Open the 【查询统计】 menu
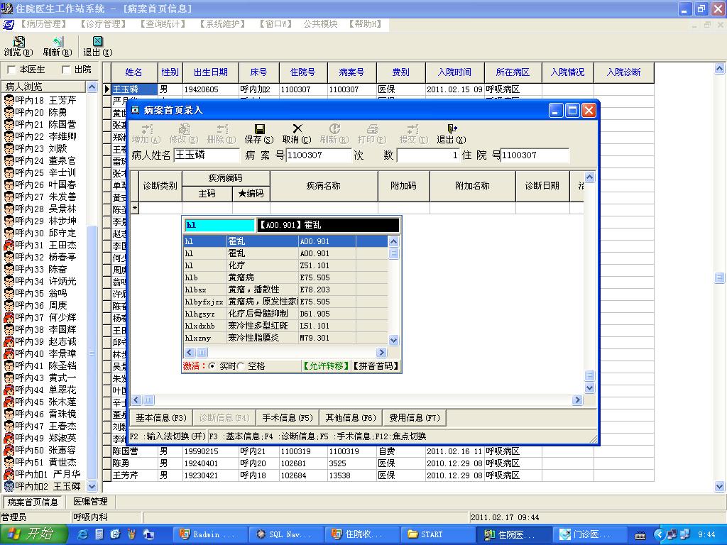 [x=163, y=23]
